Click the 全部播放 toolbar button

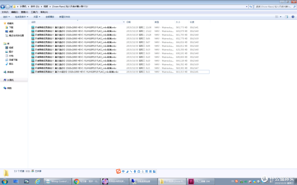coord(50,17)
